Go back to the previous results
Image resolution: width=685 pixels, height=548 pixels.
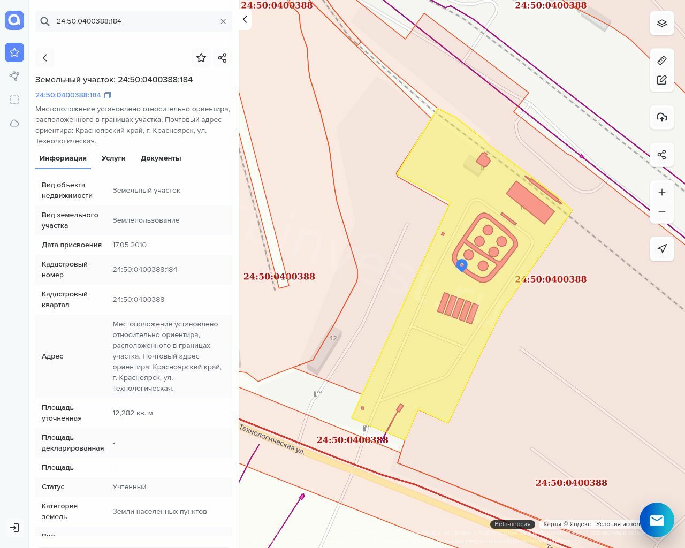tap(45, 58)
